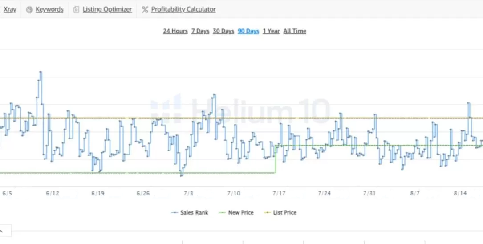Click the New Price legend line marker

(223, 213)
